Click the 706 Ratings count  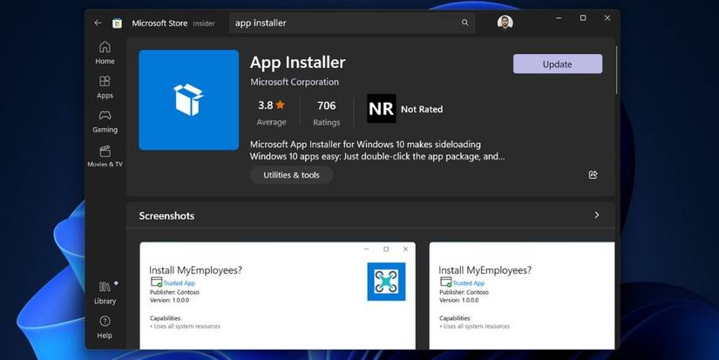pyautogui.click(x=327, y=112)
